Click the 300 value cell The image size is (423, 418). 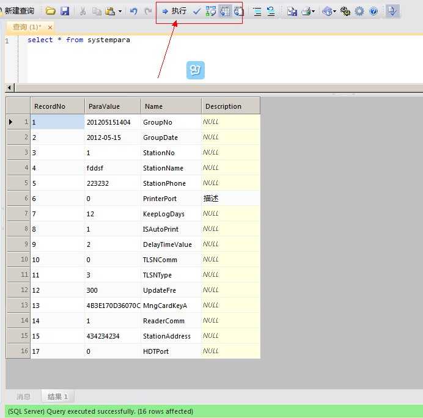(112, 290)
